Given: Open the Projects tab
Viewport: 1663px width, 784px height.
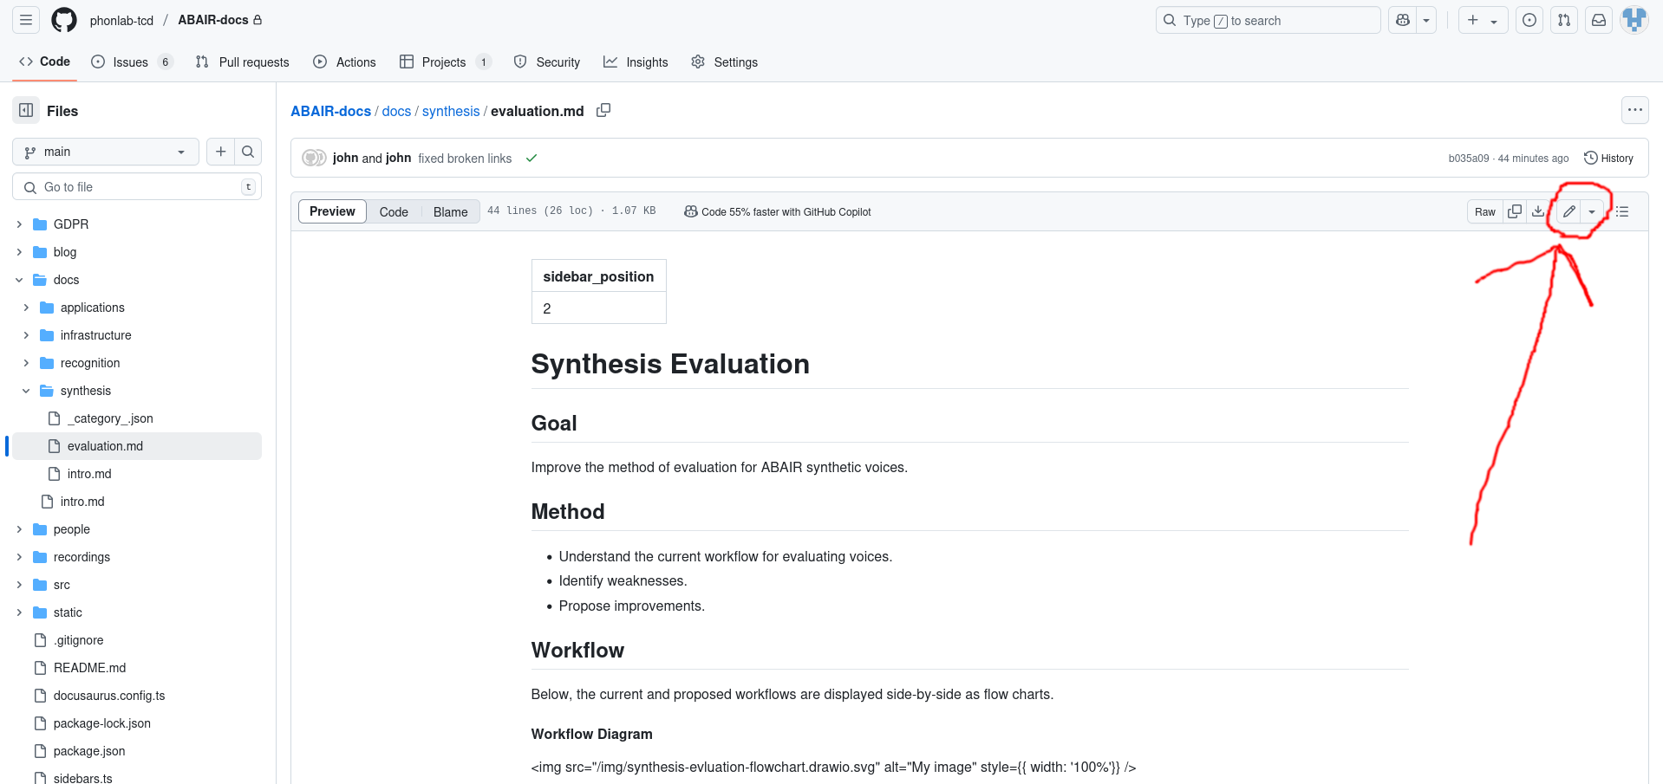Looking at the screenshot, I should click(445, 62).
